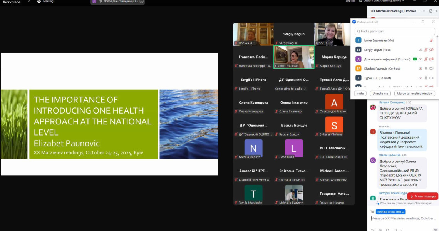Click the chat message input field

point(403,218)
